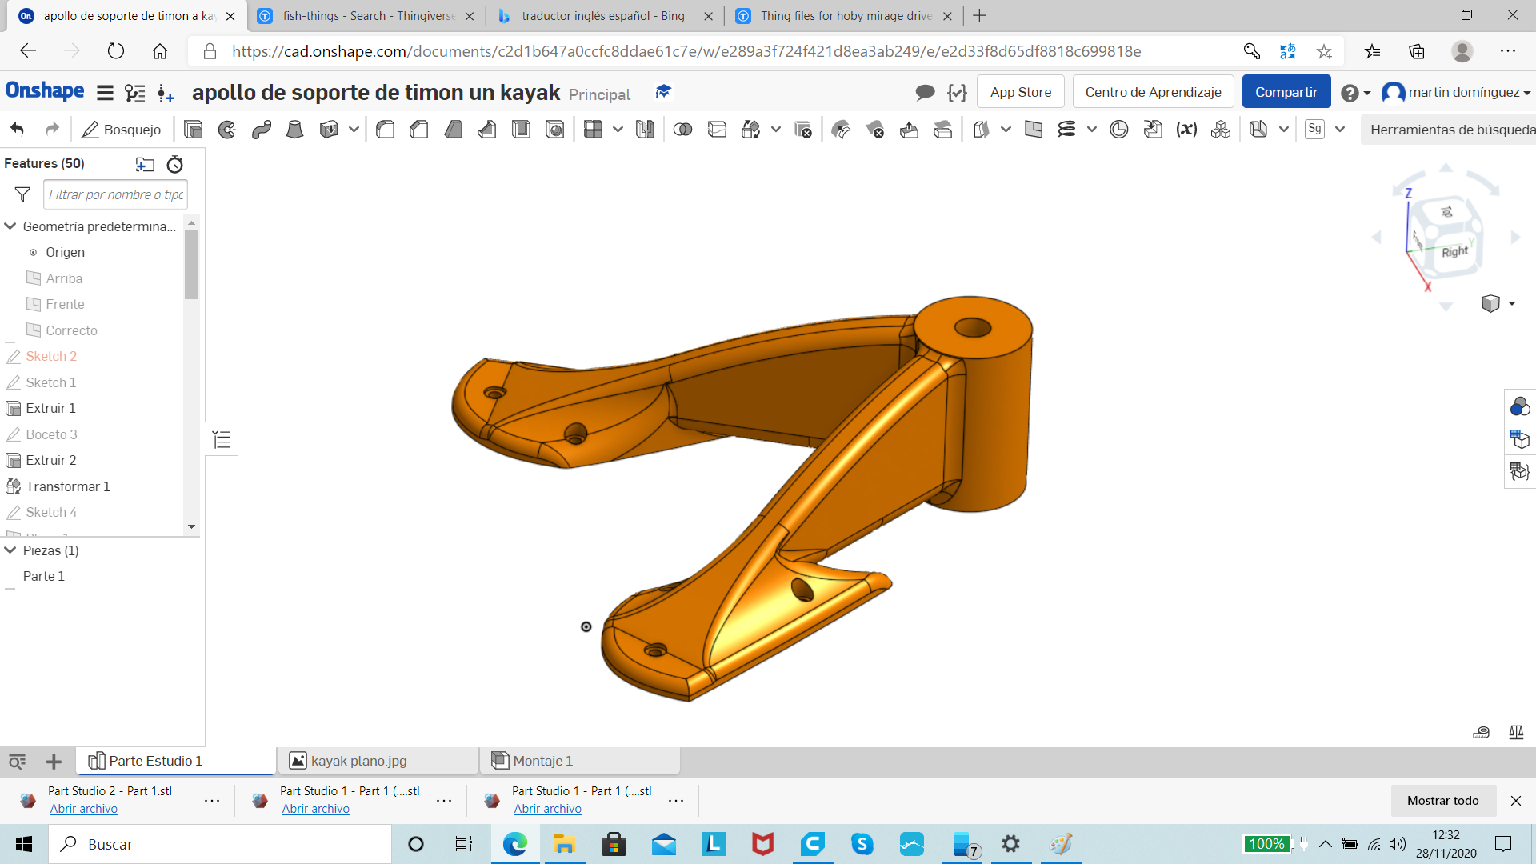Select the Delete face tool
Image resolution: width=1536 pixels, height=864 pixels.
[875, 130]
